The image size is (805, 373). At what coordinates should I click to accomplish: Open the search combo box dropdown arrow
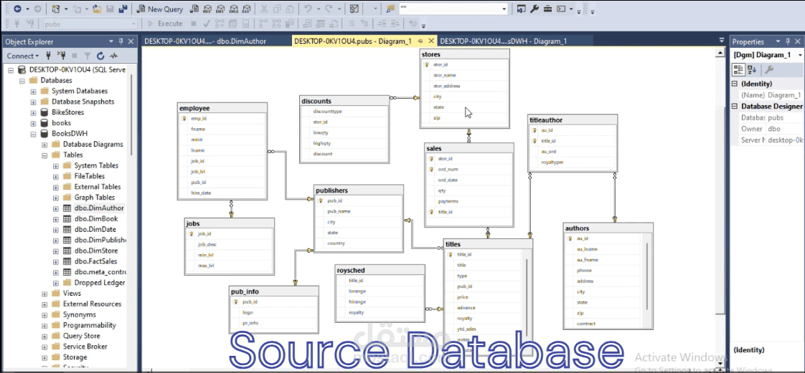pyautogui.click(x=504, y=9)
